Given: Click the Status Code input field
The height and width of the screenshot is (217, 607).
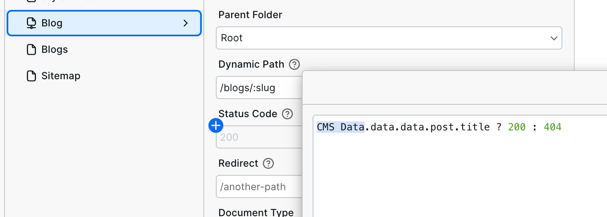Looking at the screenshot, I should (x=260, y=137).
